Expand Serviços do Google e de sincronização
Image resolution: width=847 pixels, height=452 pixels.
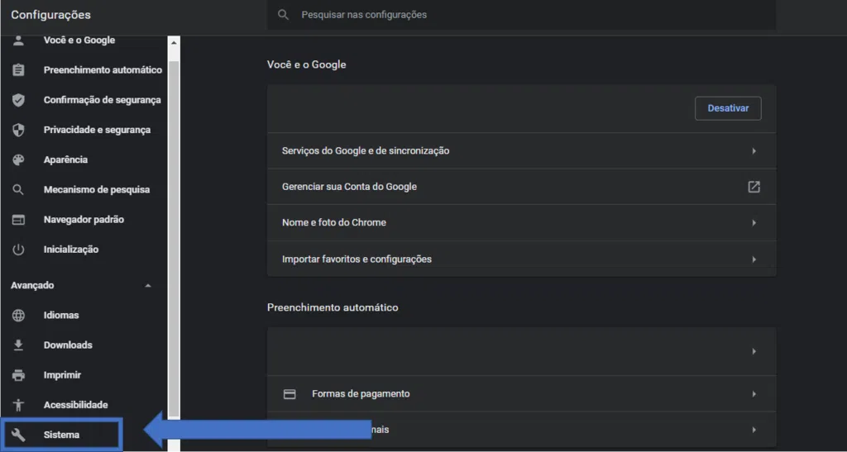tap(754, 151)
